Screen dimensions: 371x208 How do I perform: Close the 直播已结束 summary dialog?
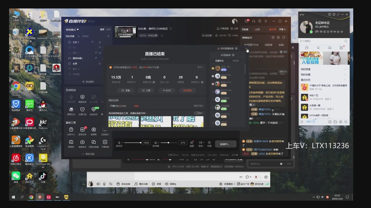pos(246,49)
